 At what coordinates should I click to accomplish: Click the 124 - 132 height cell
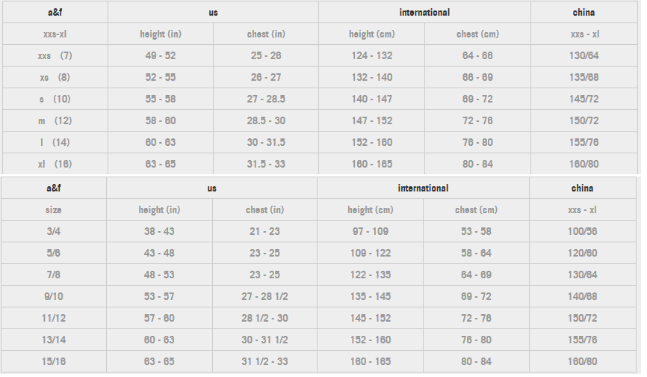tap(371, 56)
